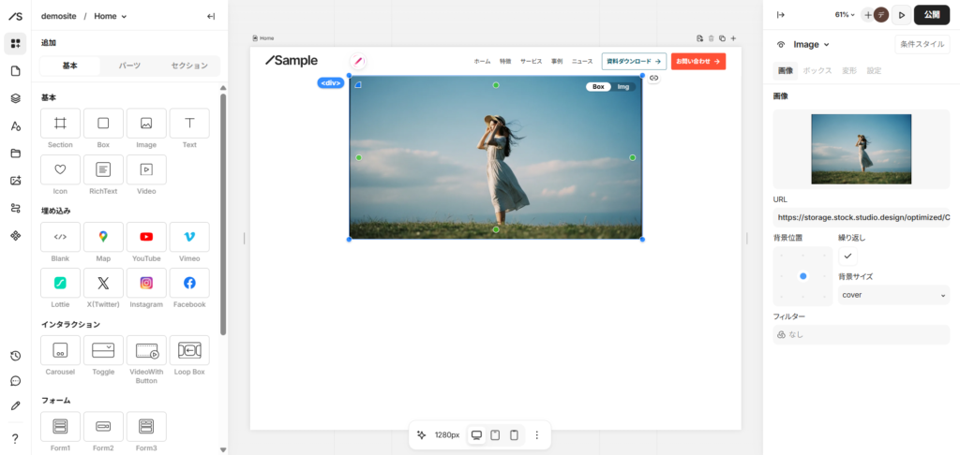The width and height of the screenshot is (960, 455).
Task: Select the desktop device preview icon
Action: click(476, 434)
